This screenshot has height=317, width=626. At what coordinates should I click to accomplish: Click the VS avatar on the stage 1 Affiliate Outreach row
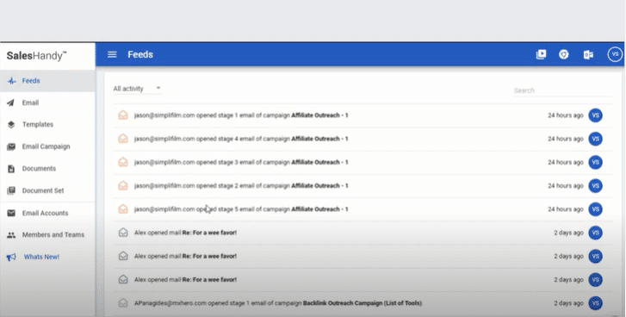pyautogui.click(x=595, y=115)
